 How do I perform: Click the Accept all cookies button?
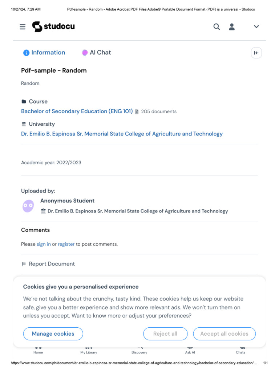click(x=224, y=334)
